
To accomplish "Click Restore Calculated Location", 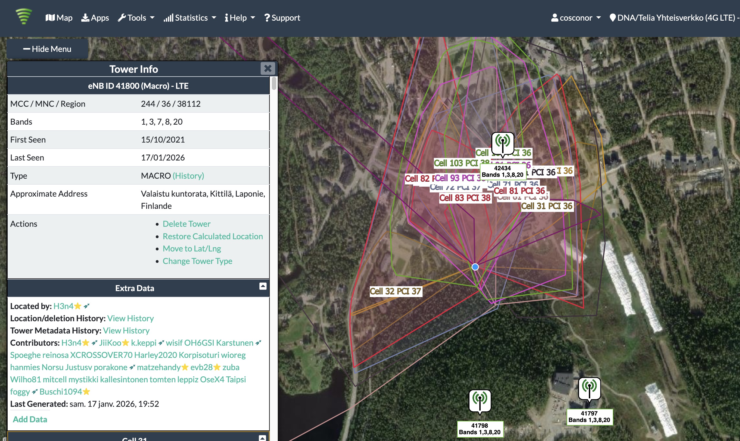I will (212, 236).
